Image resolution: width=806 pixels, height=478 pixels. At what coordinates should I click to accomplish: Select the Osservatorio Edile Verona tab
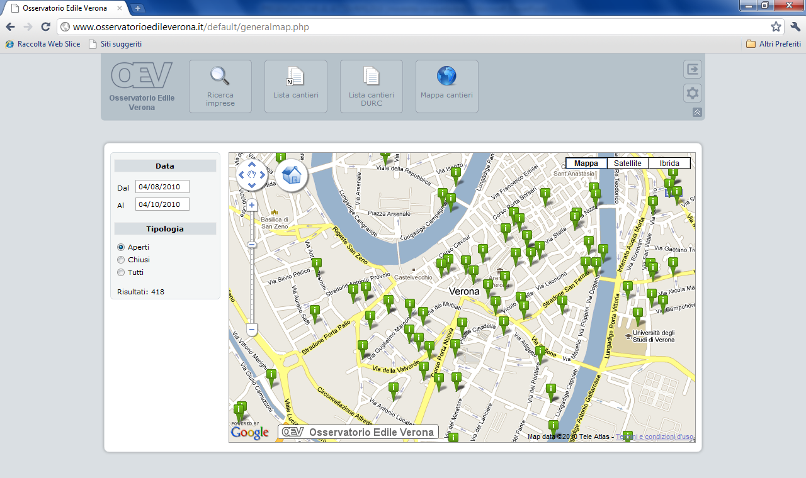pos(66,9)
